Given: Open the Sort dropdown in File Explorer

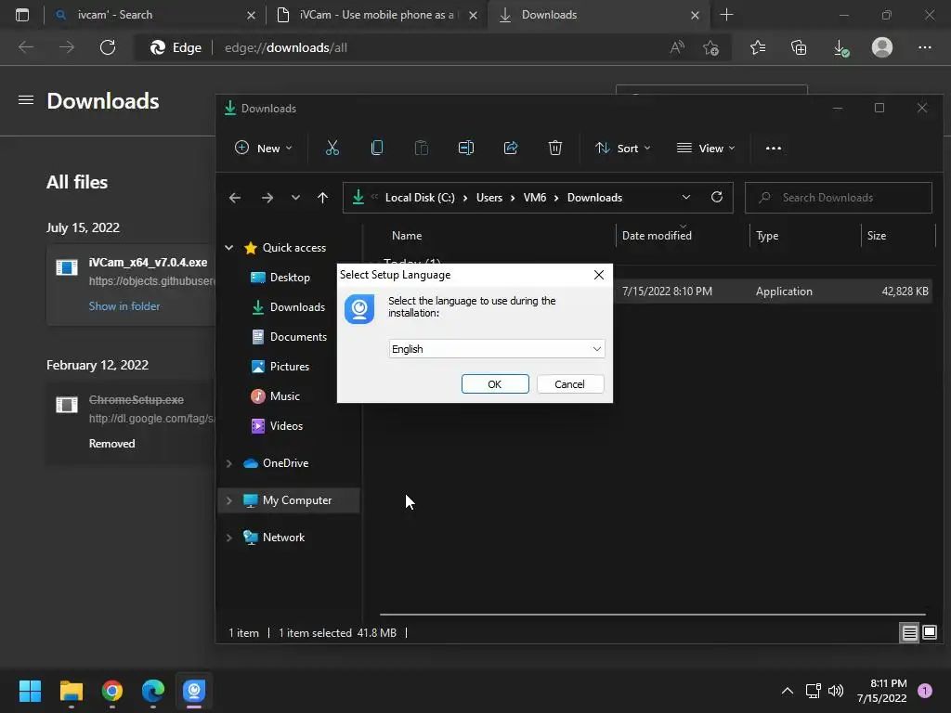Looking at the screenshot, I should [x=623, y=148].
